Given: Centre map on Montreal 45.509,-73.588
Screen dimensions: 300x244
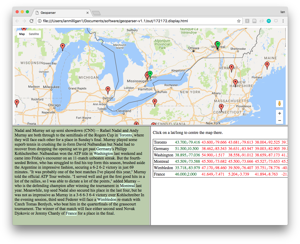Looking at the screenshot, I should click(x=187, y=161).
